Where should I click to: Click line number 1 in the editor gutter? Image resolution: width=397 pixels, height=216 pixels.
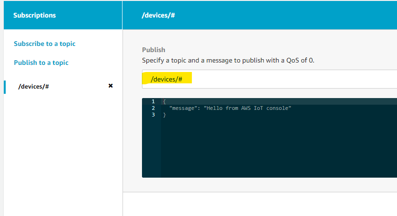coord(152,102)
